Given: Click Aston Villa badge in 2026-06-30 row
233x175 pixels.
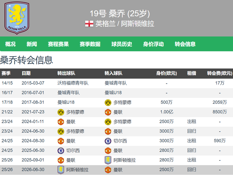Looking at the screenshot, I should (x=61, y=170).
